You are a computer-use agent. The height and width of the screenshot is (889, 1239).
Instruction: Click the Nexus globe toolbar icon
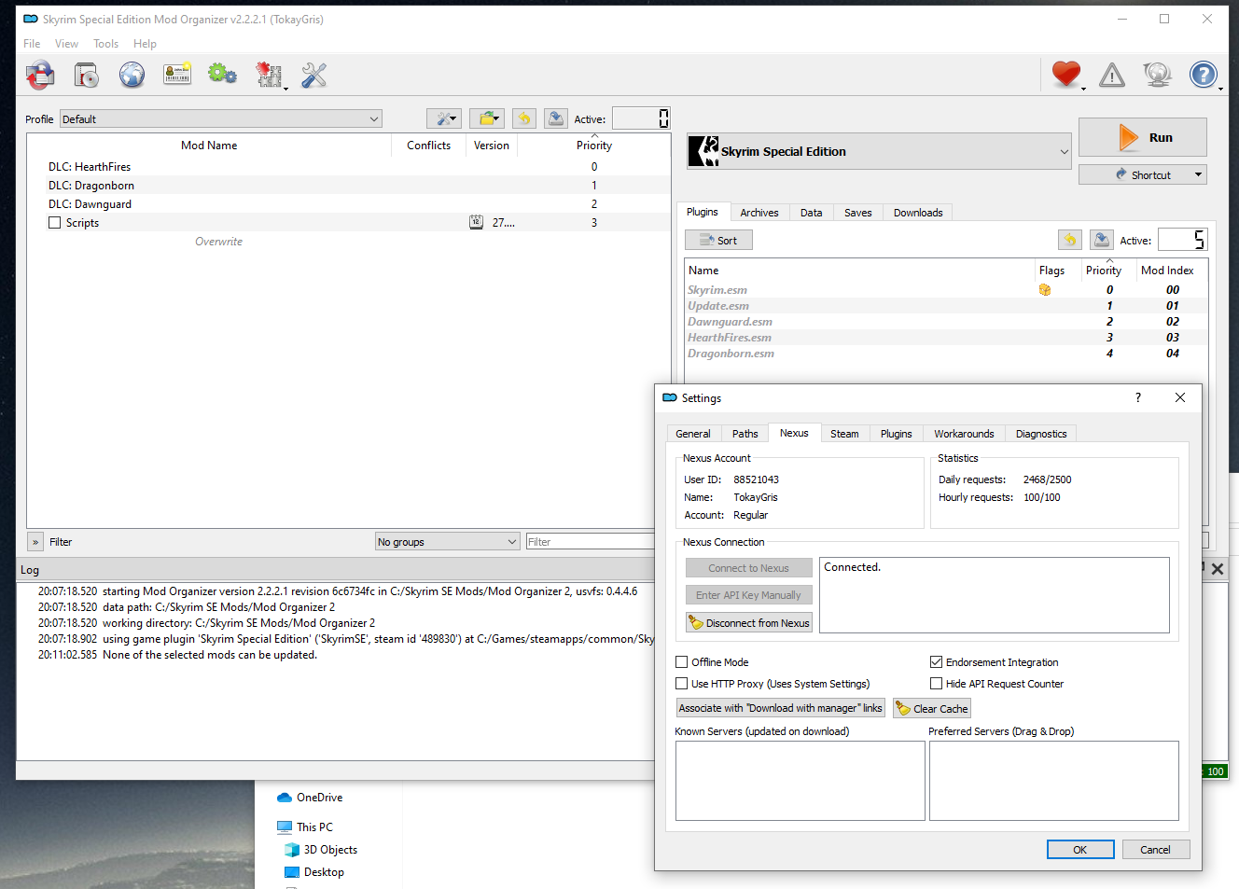(x=132, y=75)
